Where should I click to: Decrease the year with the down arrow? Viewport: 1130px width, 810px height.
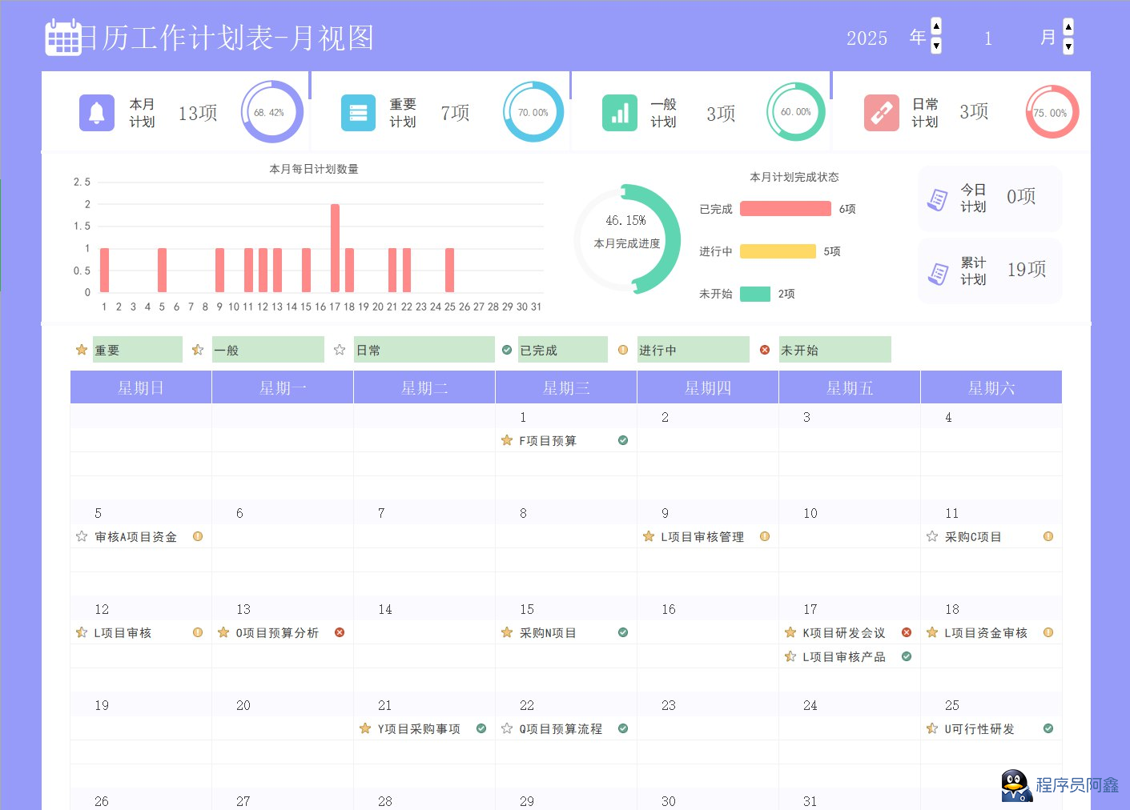(936, 46)
